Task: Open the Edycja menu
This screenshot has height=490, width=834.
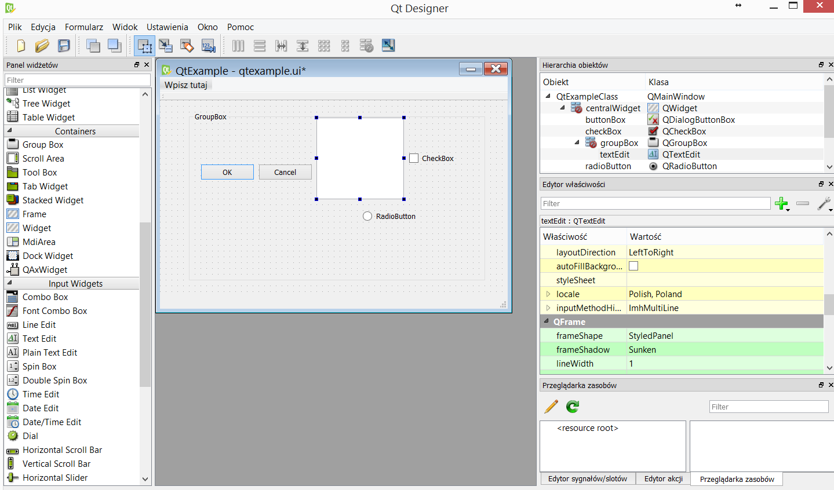Action: click(x=43, y=27)
